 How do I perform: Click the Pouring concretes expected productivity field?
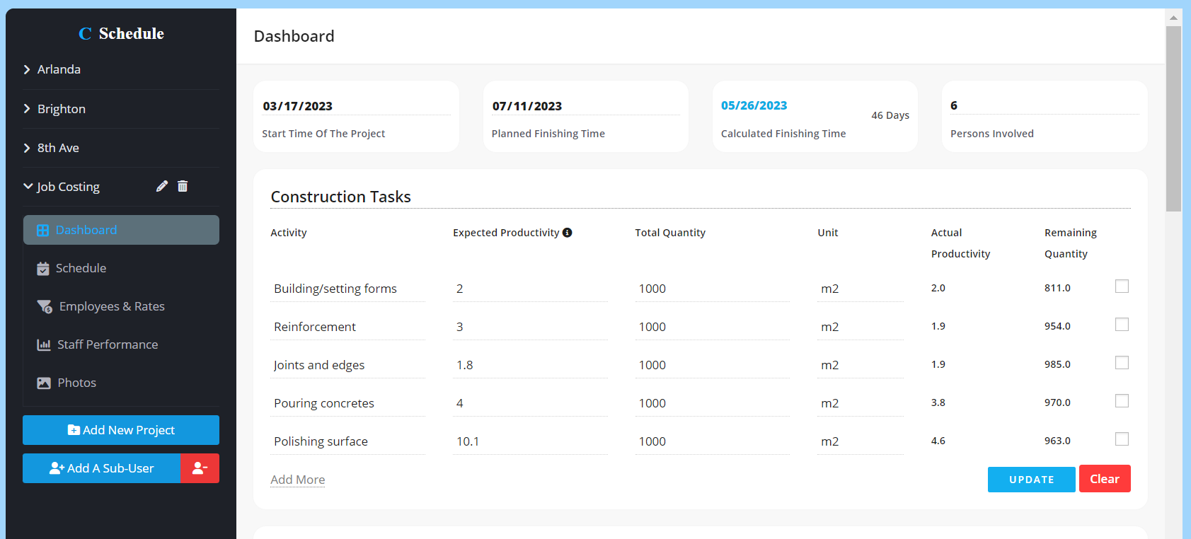click(529, 403)
